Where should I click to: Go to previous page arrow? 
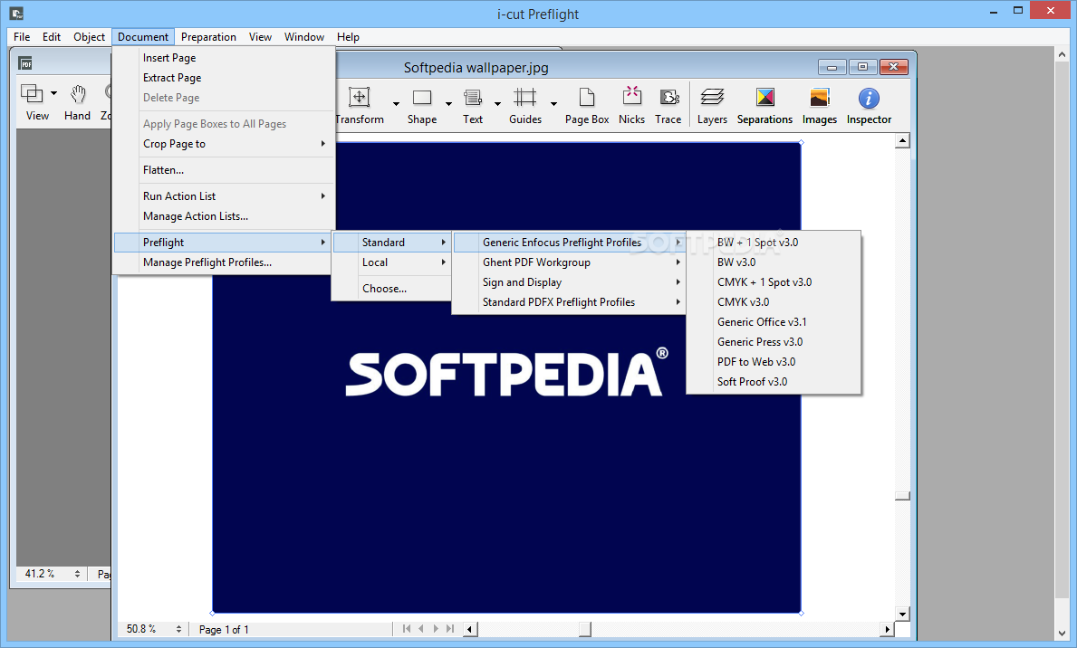pyautogui.click(x=421, y=628)
